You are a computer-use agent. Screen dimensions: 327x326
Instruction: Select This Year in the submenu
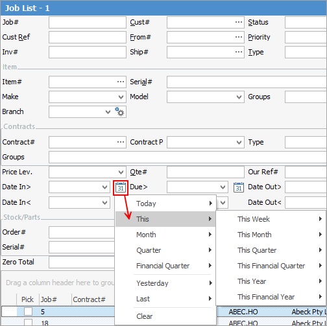tap(271, 281)
